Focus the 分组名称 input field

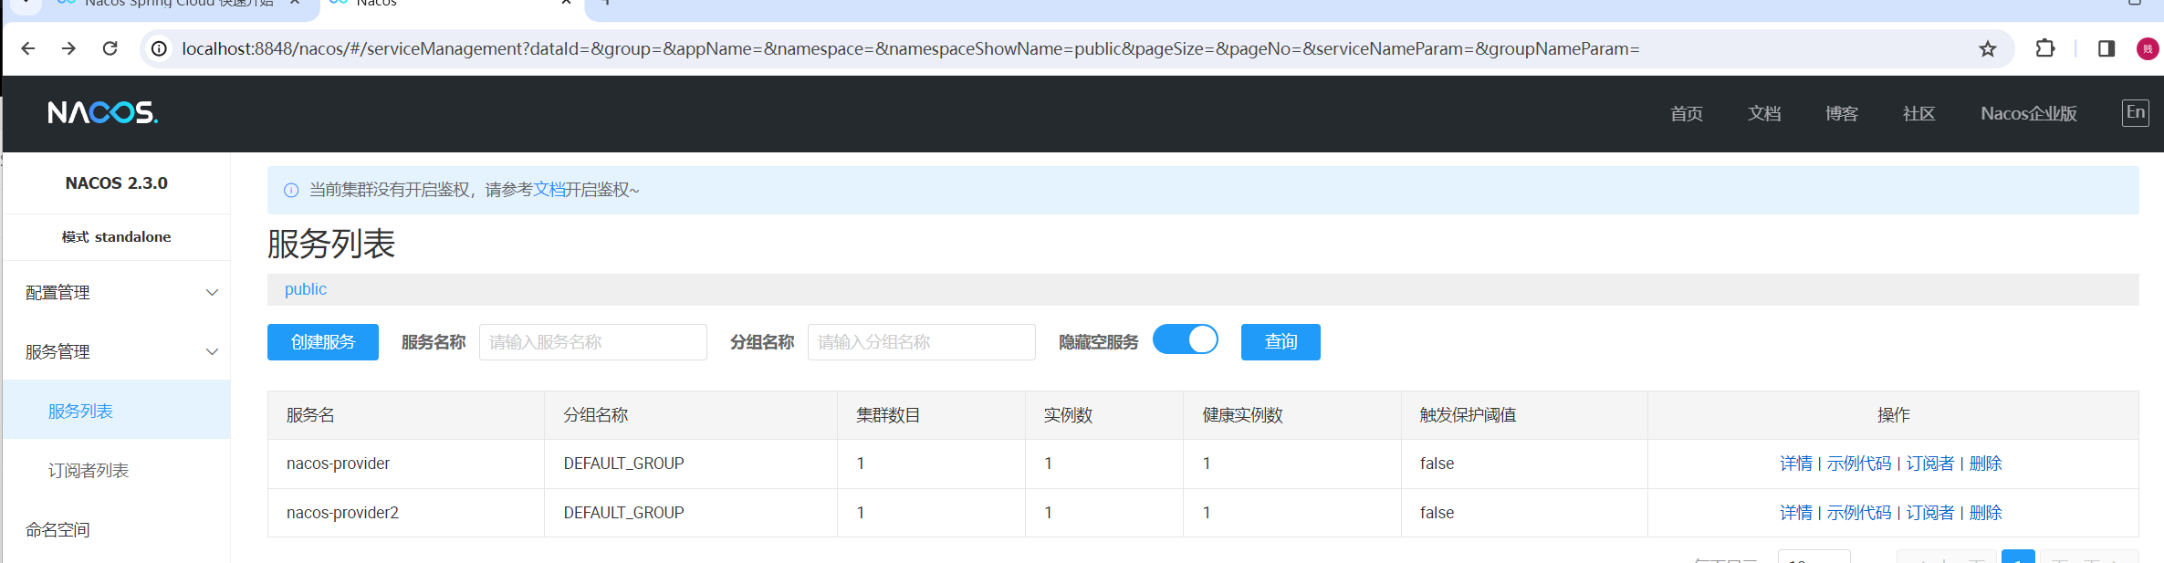tap(922, 342)
